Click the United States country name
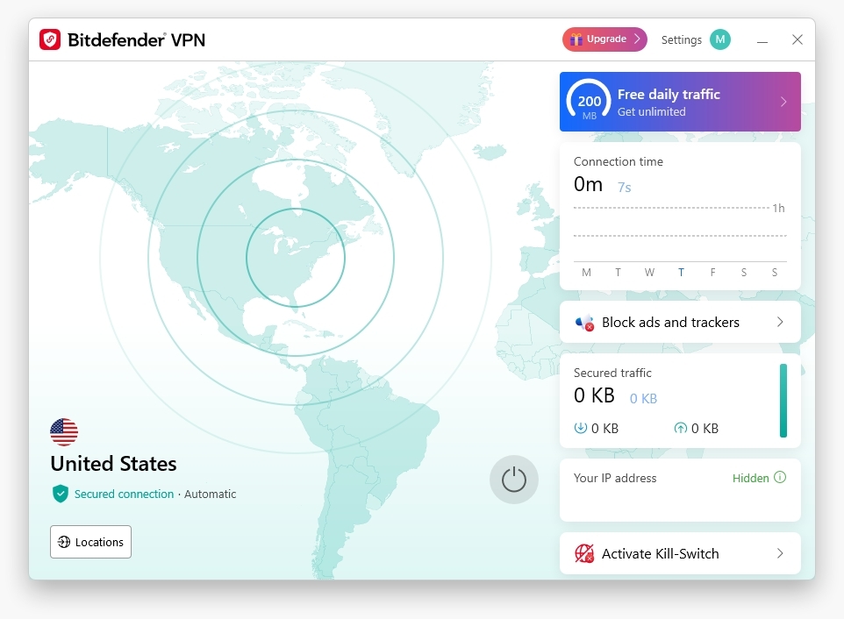 click(113, 464)
